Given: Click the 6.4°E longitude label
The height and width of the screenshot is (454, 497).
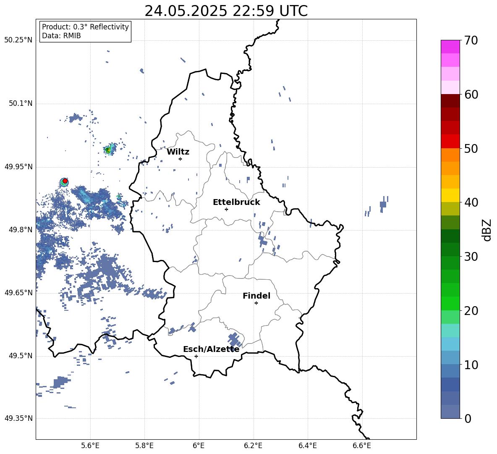Looking at the screenshot, I should [x=307, y=446].
